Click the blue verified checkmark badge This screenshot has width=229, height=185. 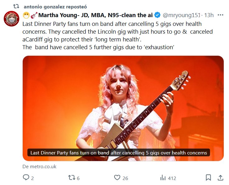158,15
